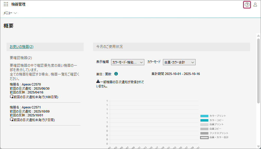Select the 機器管理 title in header

tap(18, 4)
